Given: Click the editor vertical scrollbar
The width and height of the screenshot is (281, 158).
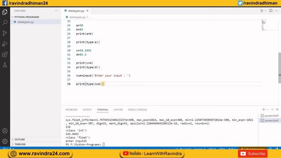Looking at the screenshot, I should pyautogui.click(x=280, y=68).
